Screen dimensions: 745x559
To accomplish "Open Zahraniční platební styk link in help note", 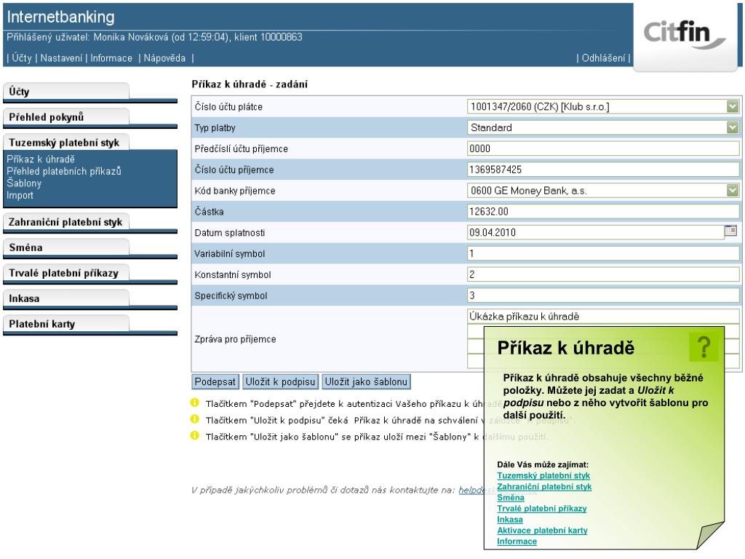I will pyautogui.click(x=544, y=486).
